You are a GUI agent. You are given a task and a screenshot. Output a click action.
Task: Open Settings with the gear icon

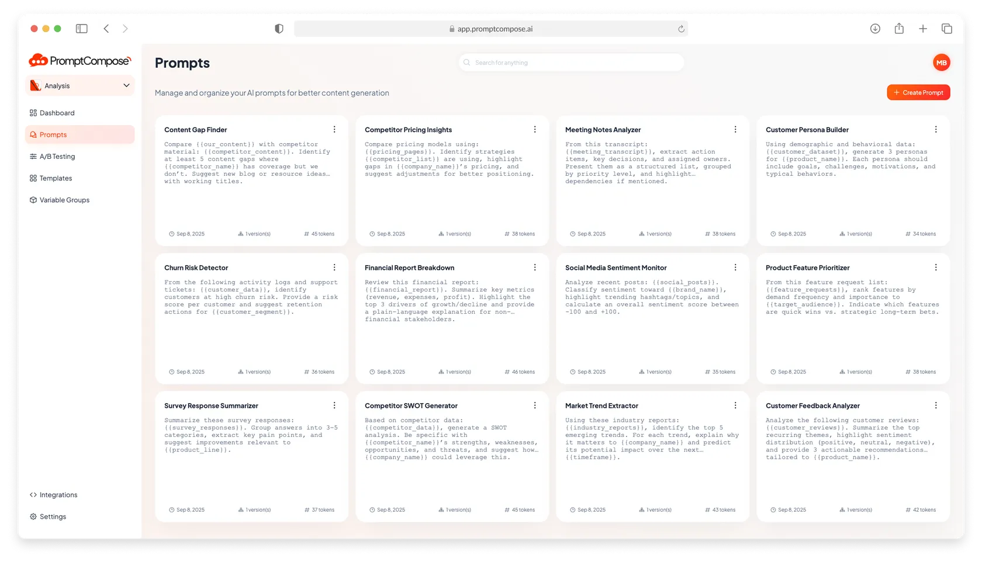pyautogui.click(x=52, y=516)
